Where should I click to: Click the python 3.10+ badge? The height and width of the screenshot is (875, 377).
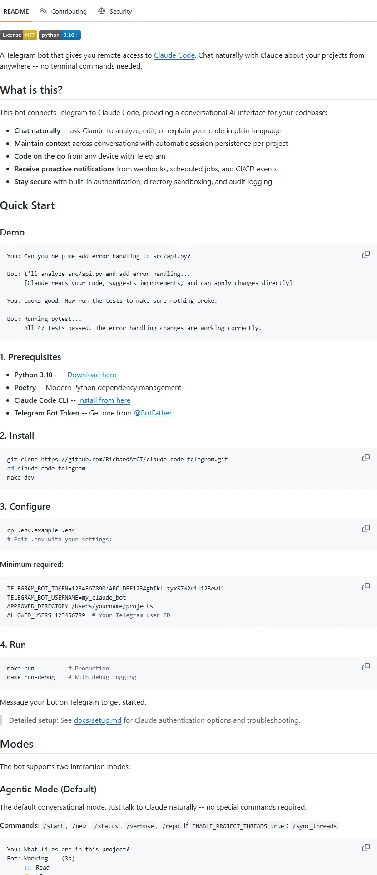tap(60, 35)
